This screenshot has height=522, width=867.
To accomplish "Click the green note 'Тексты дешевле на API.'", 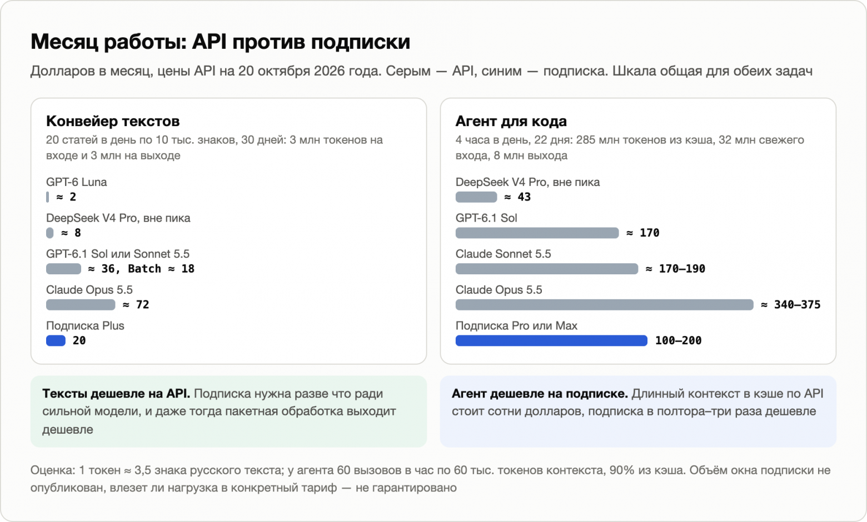I will coord(228,411).
